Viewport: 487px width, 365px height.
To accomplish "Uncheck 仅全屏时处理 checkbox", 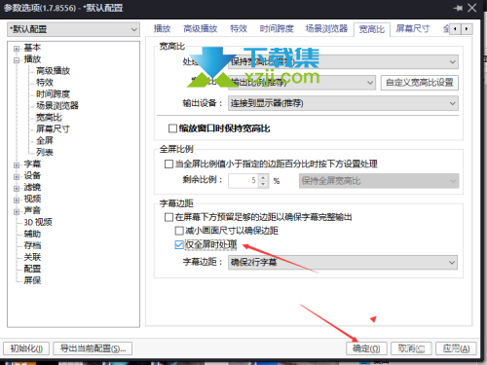I will pyautogui.click(x=179, y=244).
